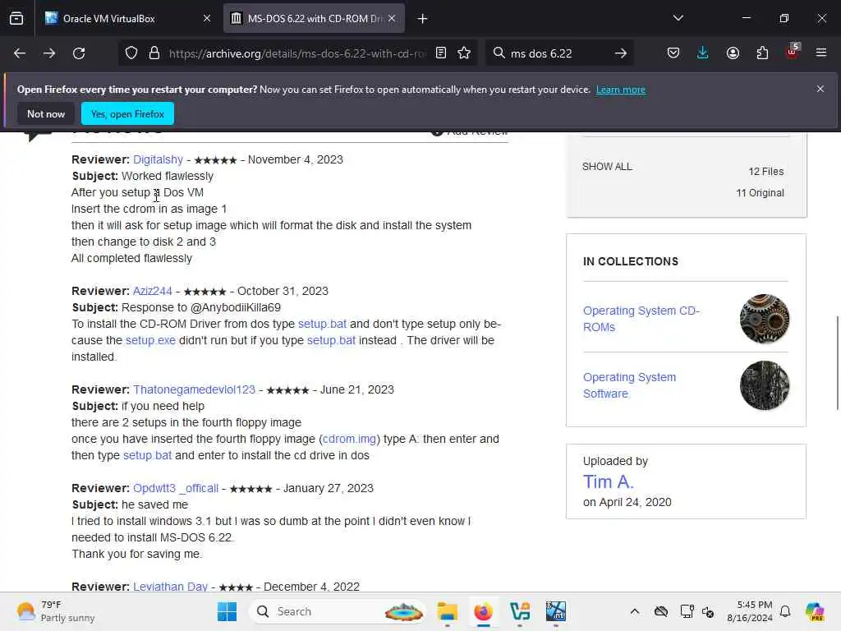The image size is (841, 631).
Task: Open the '11 Original' link
Action: pyautogui.click(x=760, y=192)
